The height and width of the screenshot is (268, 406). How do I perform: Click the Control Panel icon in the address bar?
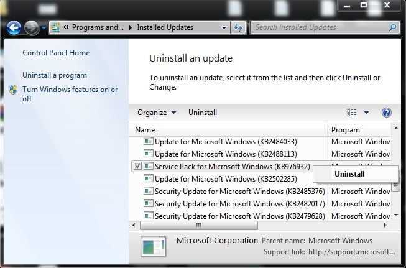point(55,27)
